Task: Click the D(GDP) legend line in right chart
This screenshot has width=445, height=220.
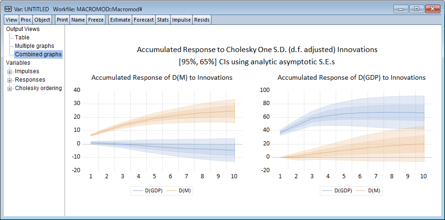Action: [327, 191]
